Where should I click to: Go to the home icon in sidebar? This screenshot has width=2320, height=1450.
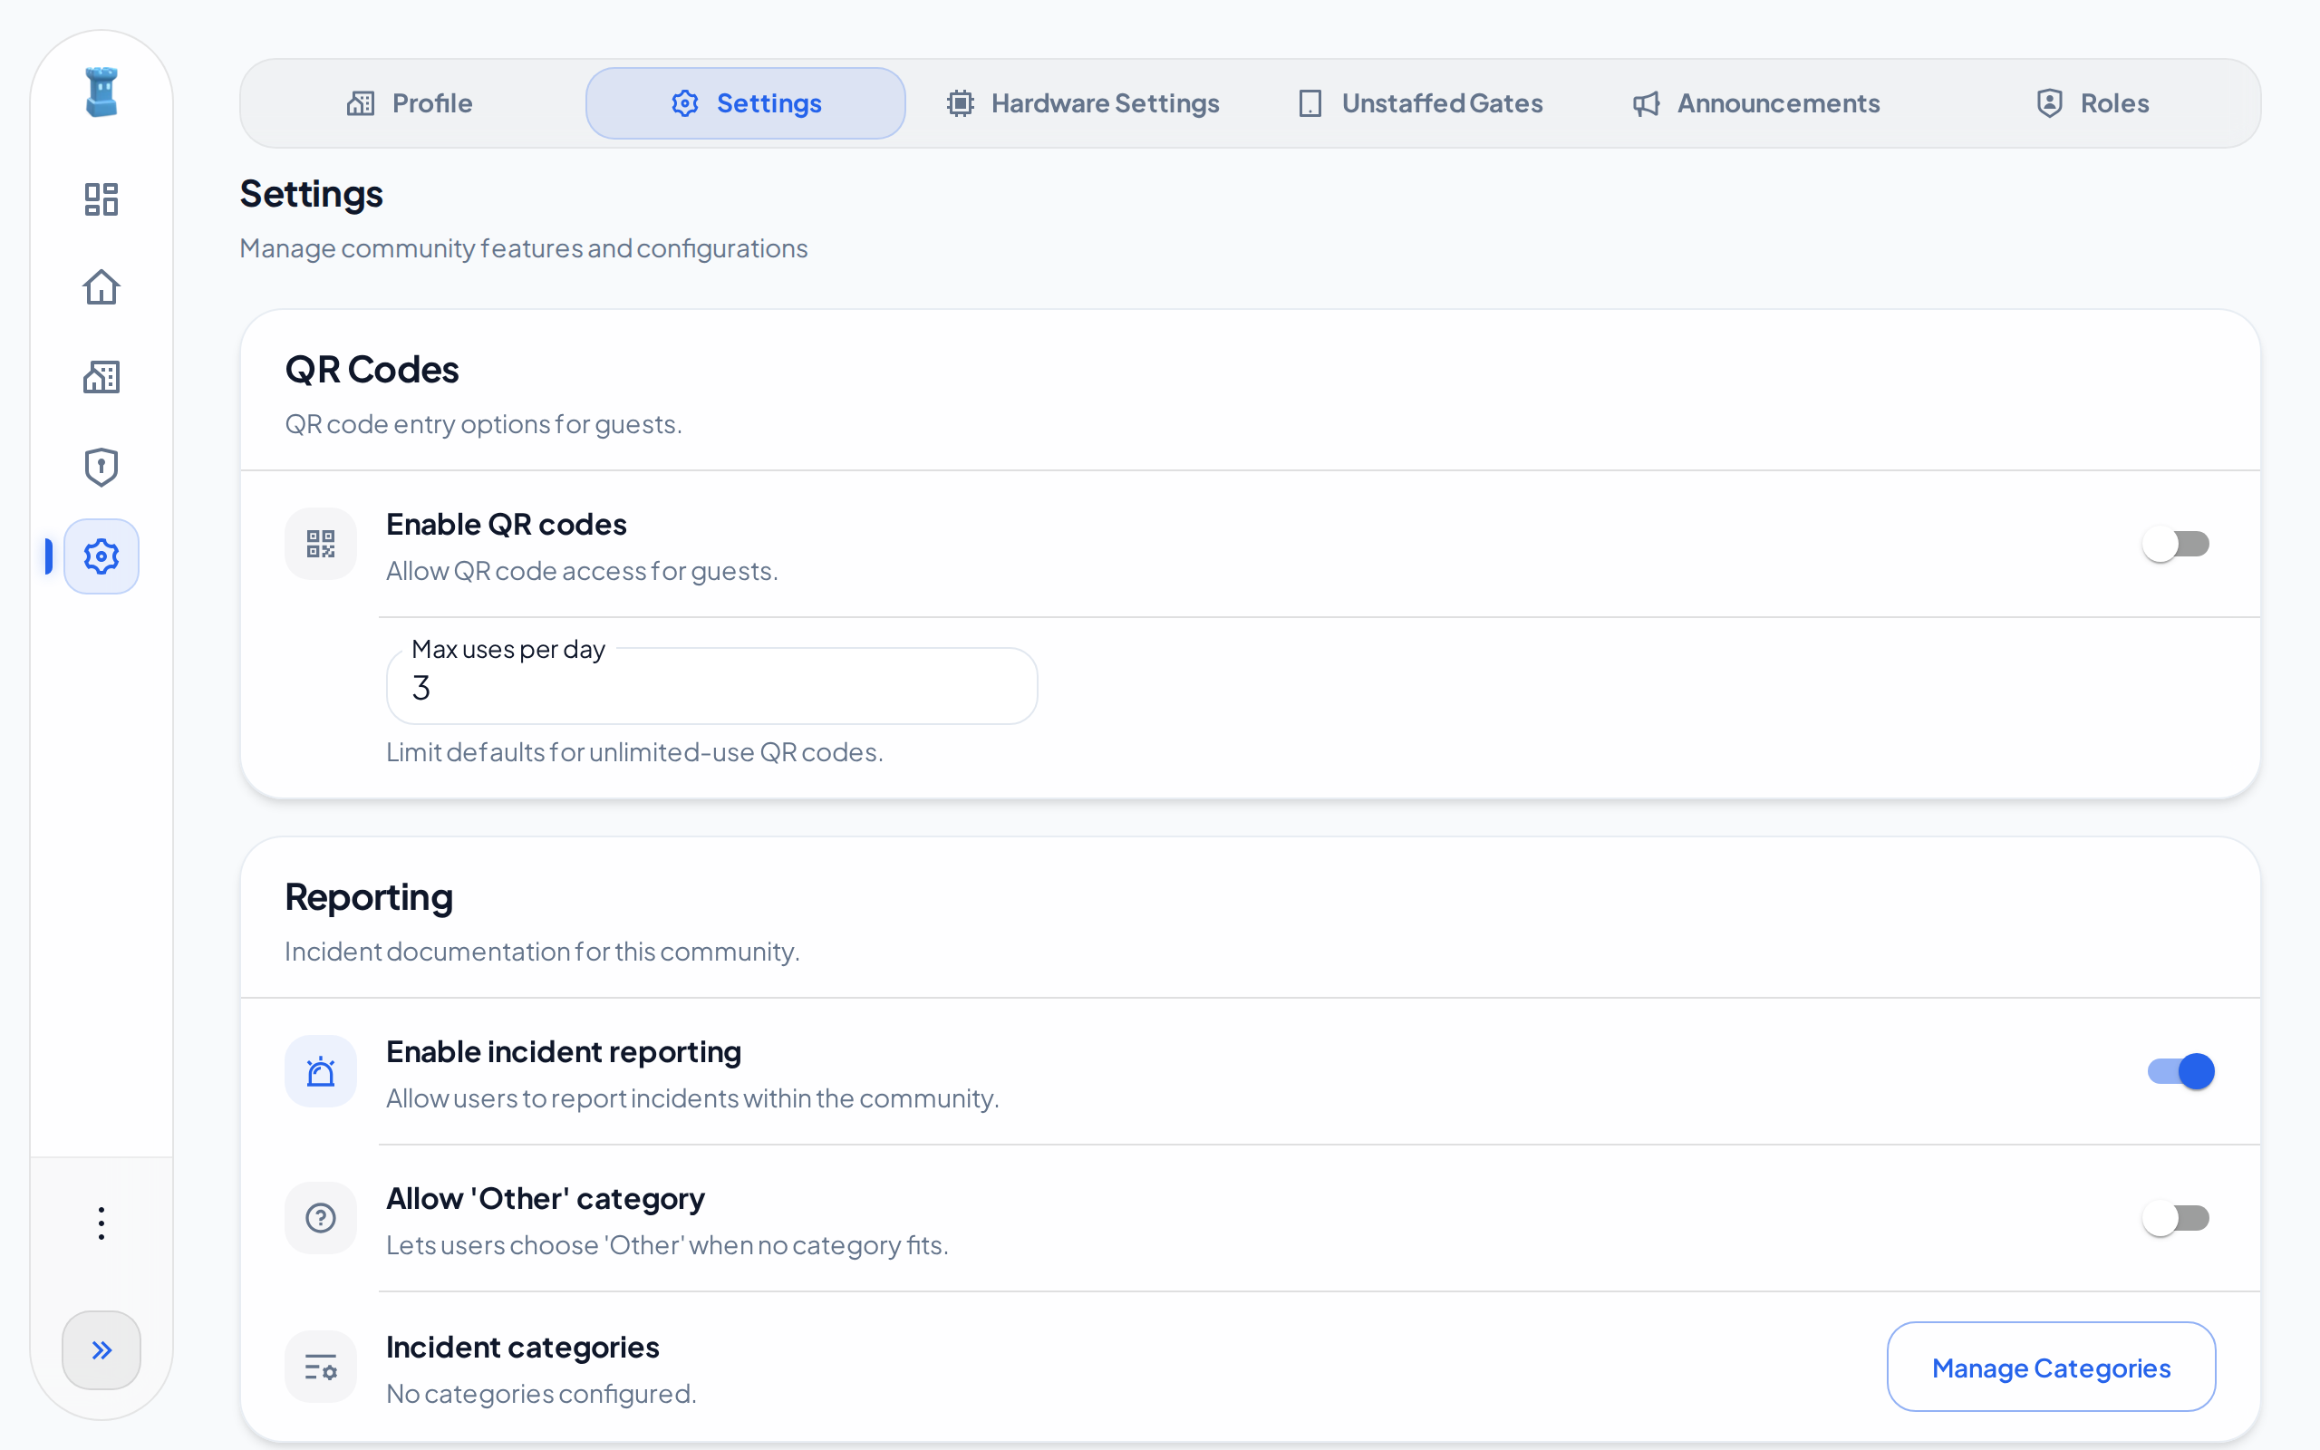coord(101,287)
